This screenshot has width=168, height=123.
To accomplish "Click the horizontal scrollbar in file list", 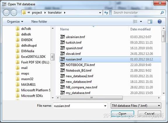I will (92, 98).
